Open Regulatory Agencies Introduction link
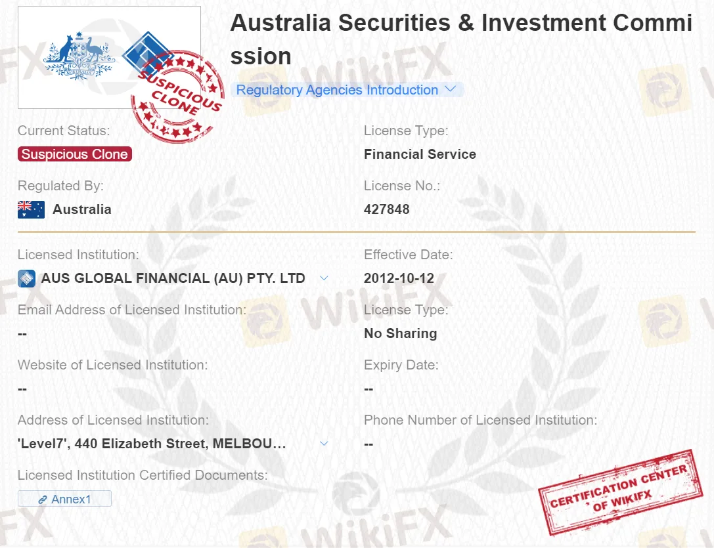The height and width of the screenshot is (548, 714). 337,90
